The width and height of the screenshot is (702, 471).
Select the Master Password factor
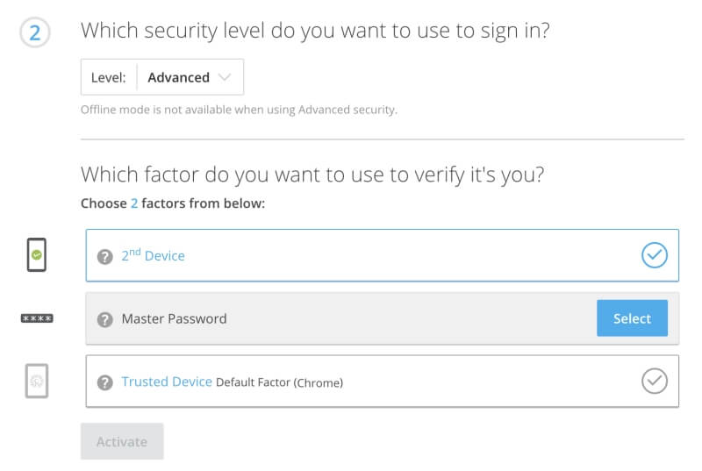632,318
